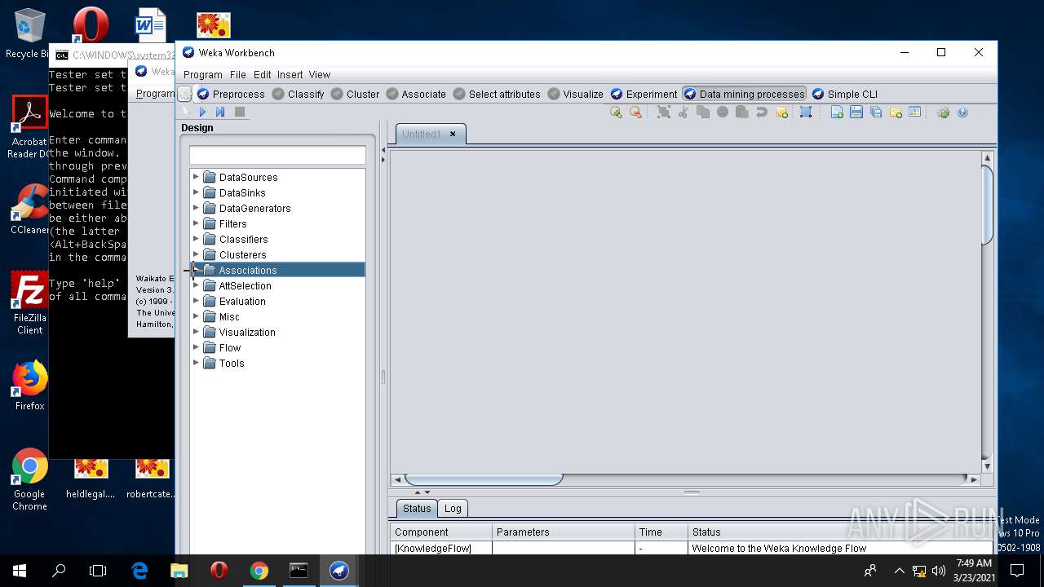This screenshot has height=587, width=1044.
Task: Switch to the Preprocess perspective
Action: click(x=231, y=94)
